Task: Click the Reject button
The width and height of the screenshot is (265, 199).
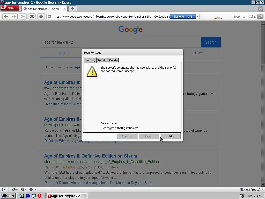Action: (x=149, y=136)
